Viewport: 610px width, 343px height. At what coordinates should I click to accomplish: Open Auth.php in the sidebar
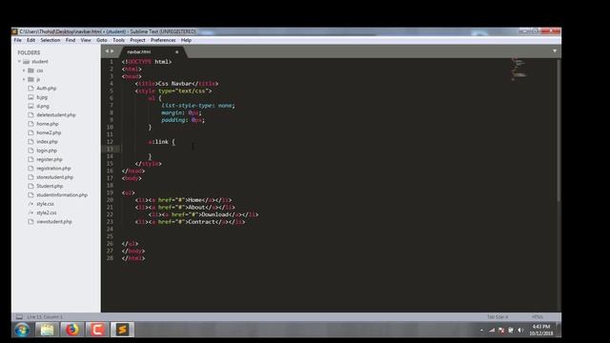47,89
